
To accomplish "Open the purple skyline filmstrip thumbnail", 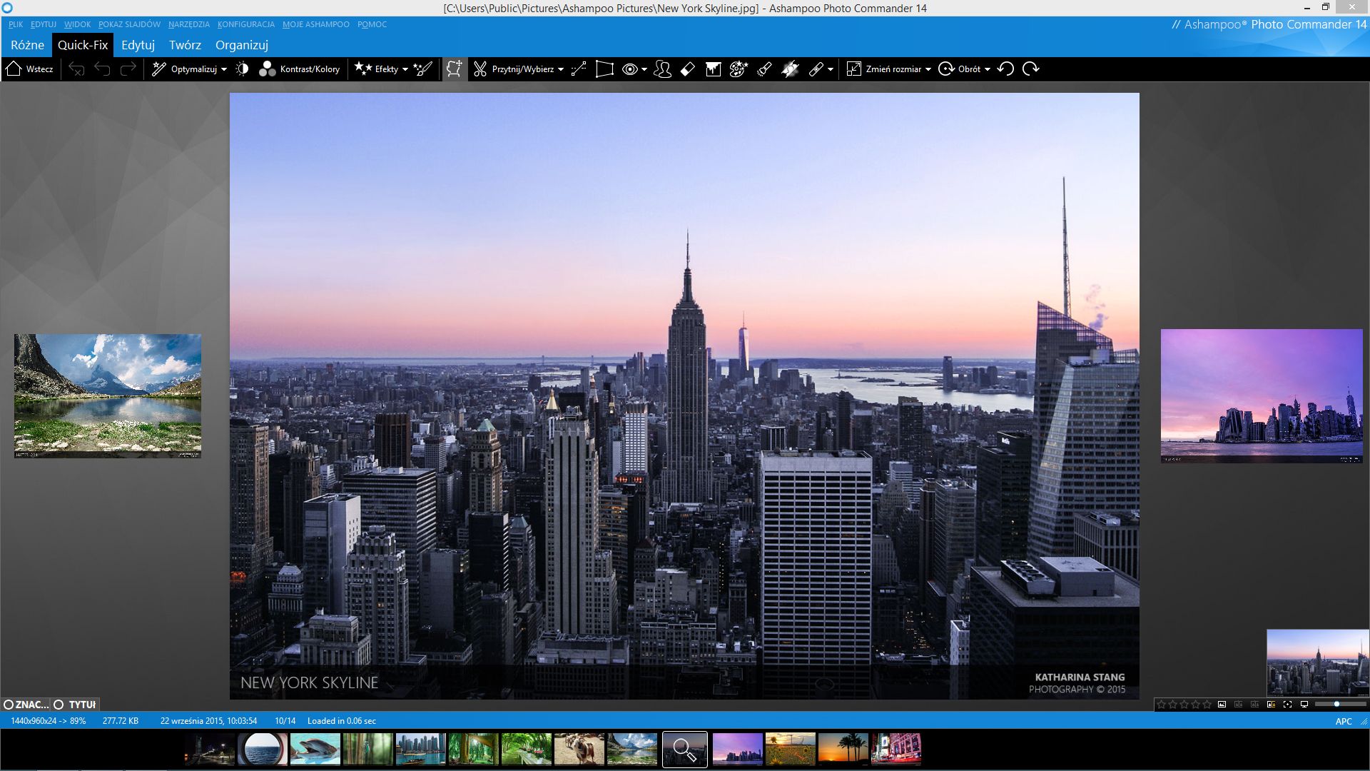I will tap(737, 750).
